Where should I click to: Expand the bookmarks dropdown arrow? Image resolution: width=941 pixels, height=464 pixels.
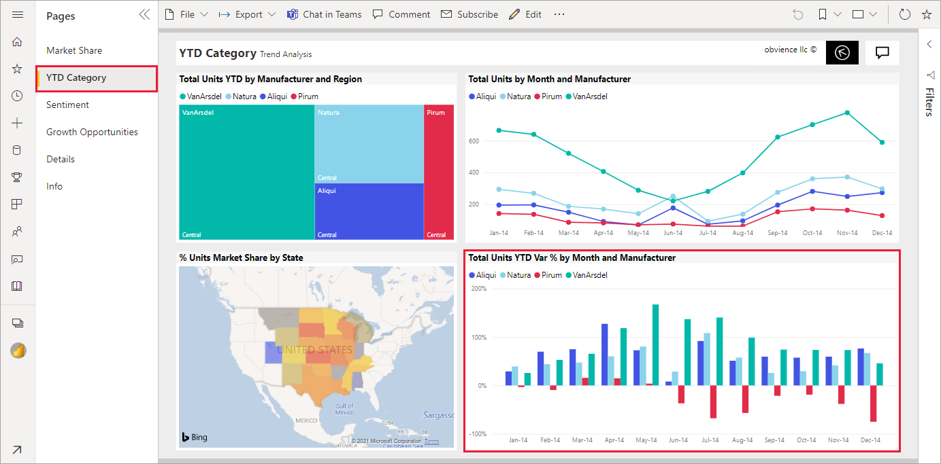pyautogui.click(x=838, y=14)
